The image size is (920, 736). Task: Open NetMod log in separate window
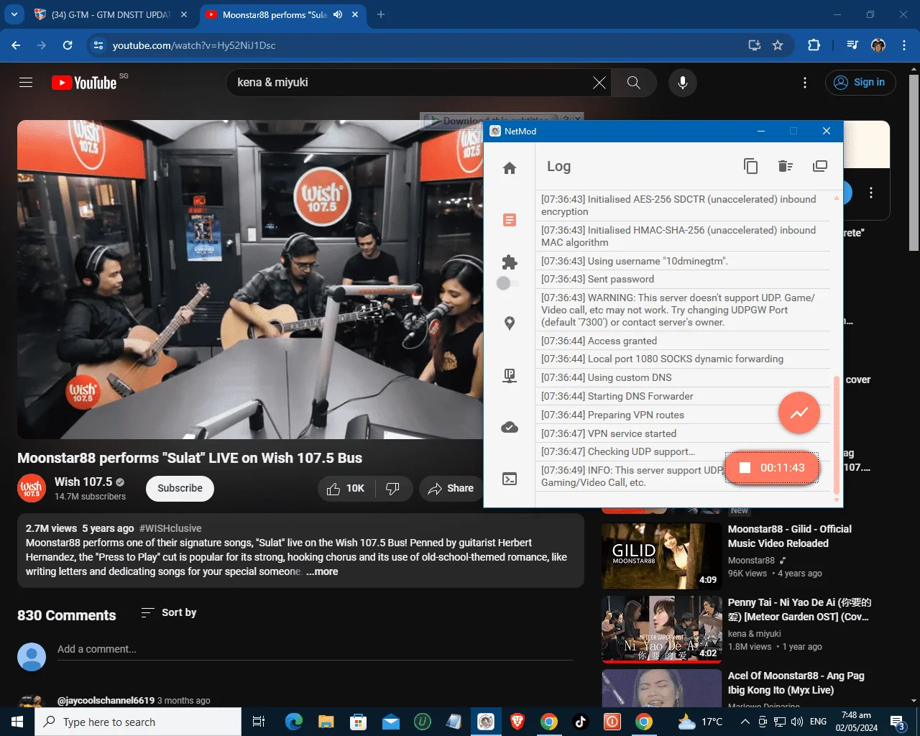tap(819, 166)
